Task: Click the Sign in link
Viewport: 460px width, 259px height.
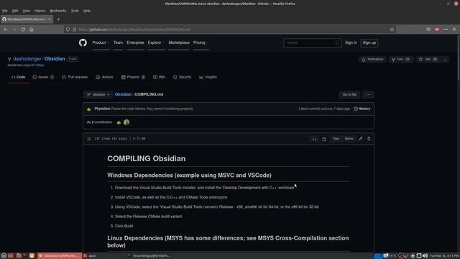Action: (351, 43)
